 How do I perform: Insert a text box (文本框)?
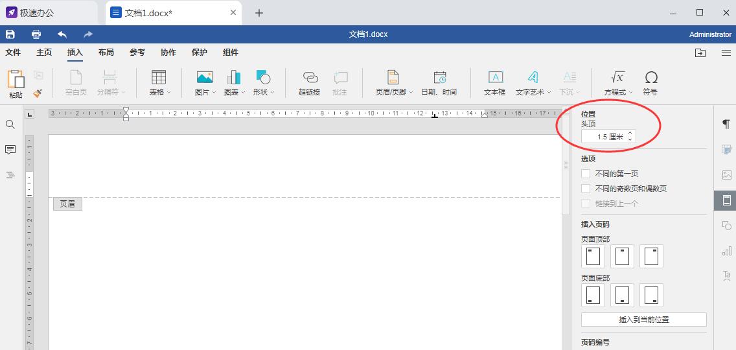(x=495, y=83)
